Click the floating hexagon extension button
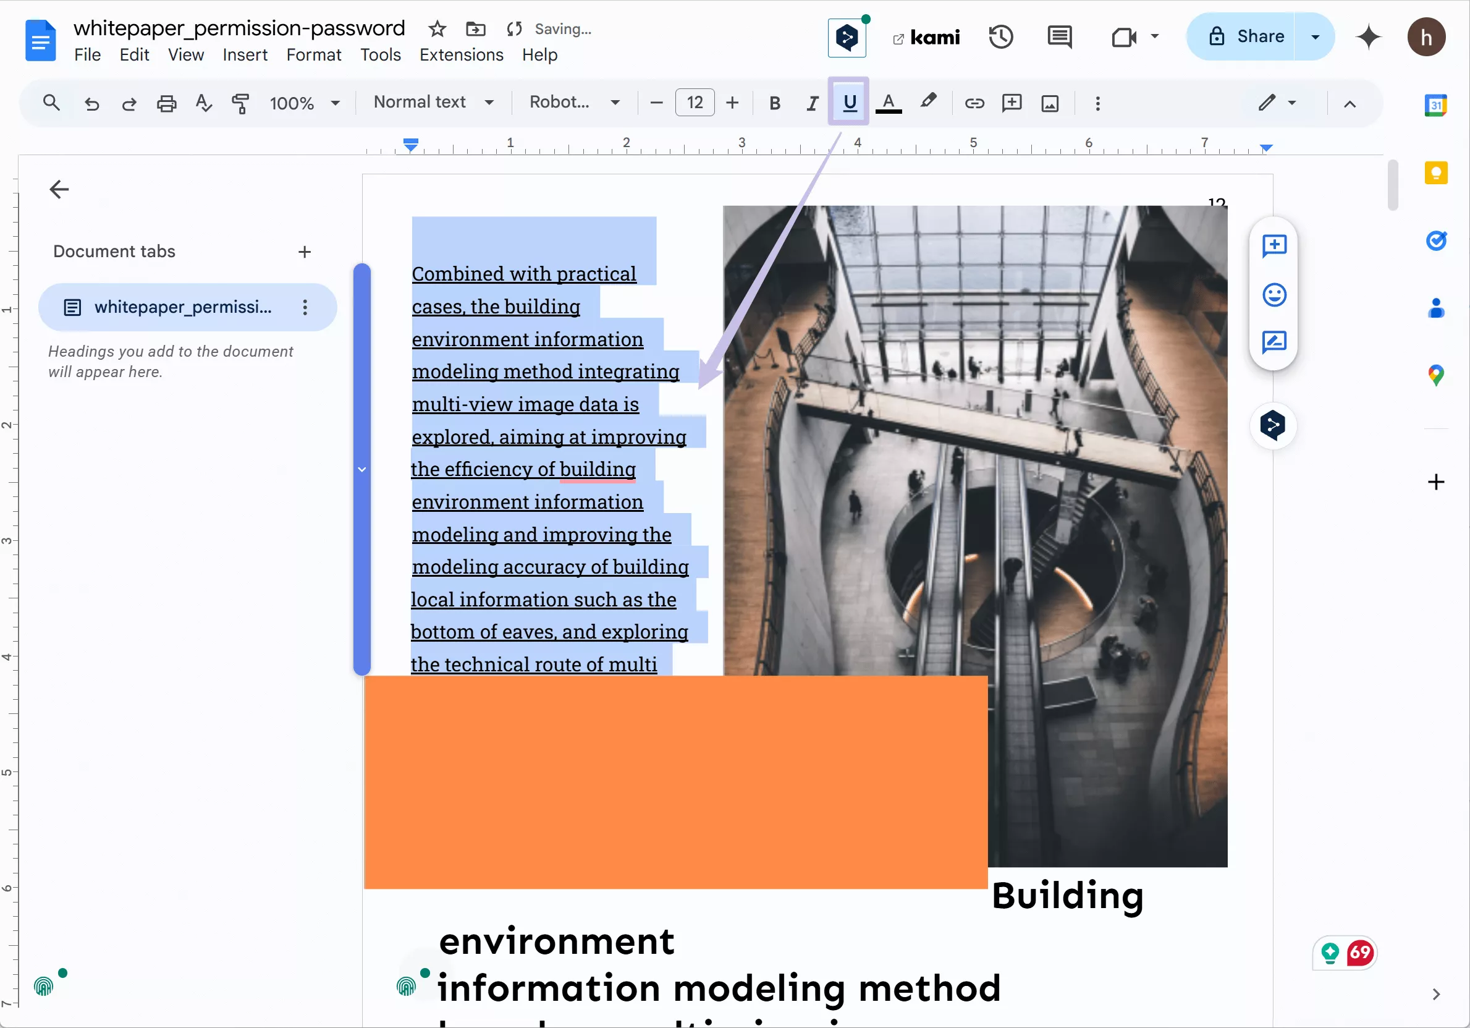 point(1273,425)
